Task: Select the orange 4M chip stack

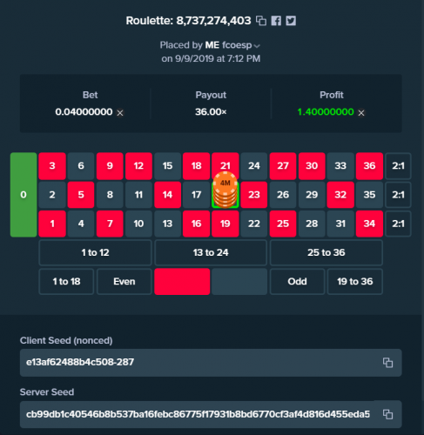Action: pos(225,190)
